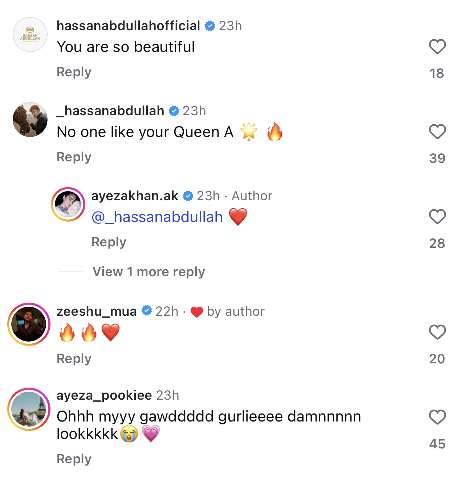Image resolution: width=468 pixels, height=480 pixels.
Task: Tap heart icon on ayeza_pookiee's comment
Action: (x=437, y=417)
